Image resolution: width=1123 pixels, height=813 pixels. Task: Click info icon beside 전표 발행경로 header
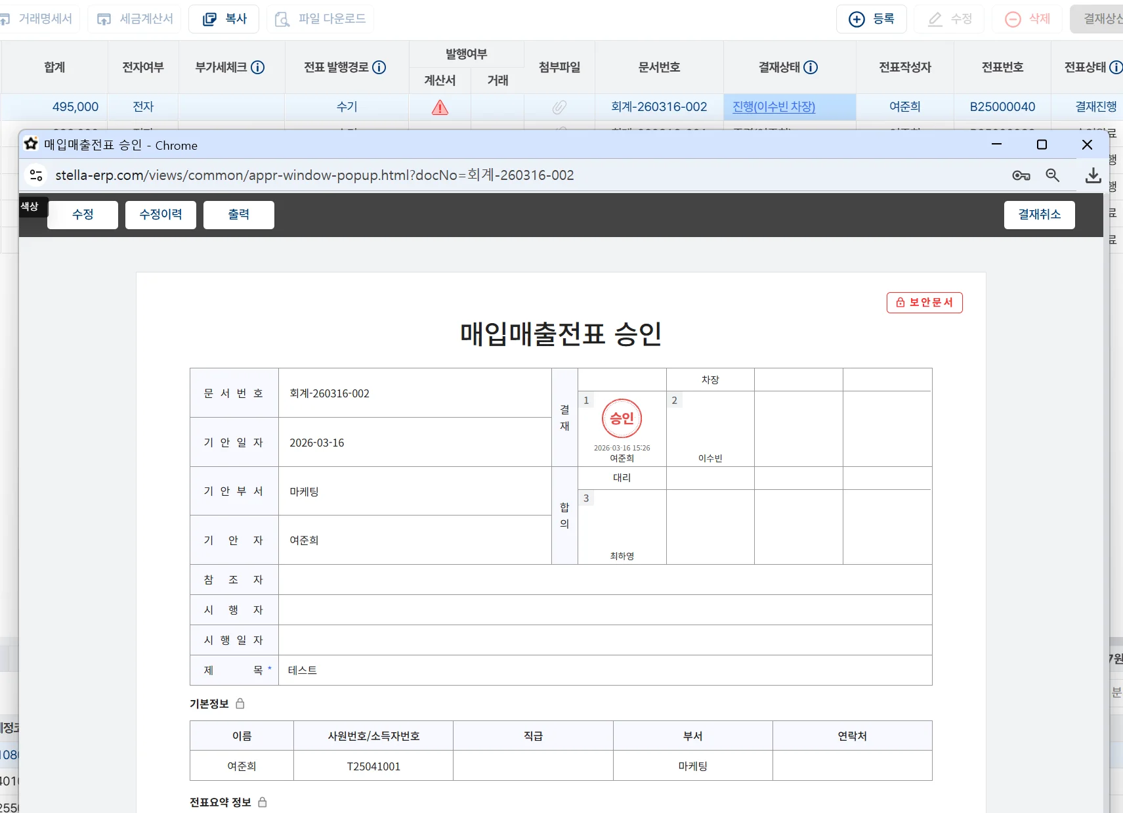379,68
